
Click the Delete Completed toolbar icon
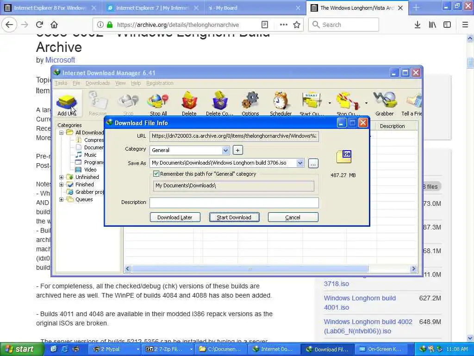point(219,104)
